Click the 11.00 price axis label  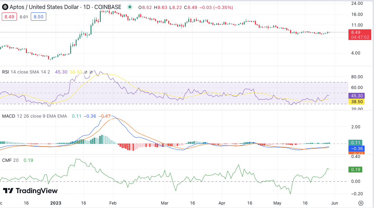(357, 25)
